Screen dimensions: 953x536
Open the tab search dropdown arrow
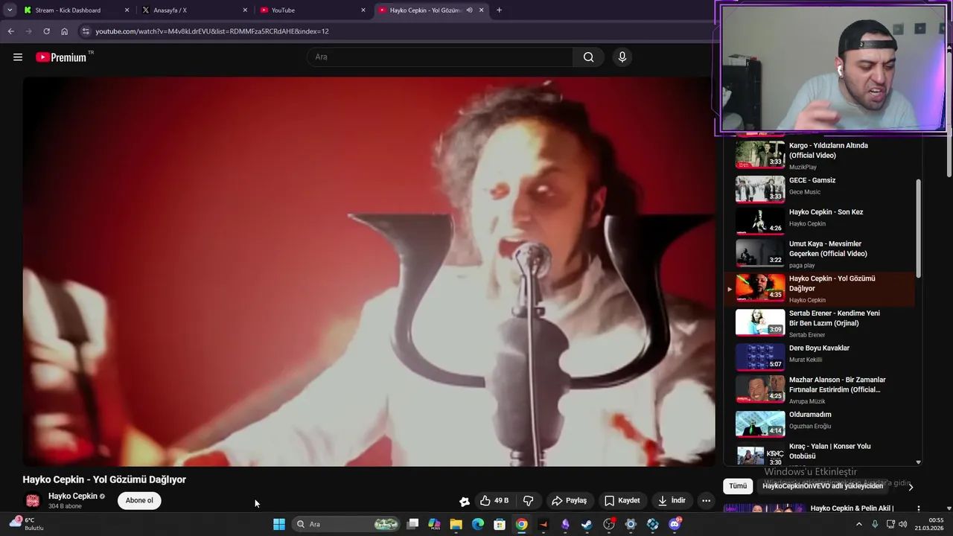(10, 10)
